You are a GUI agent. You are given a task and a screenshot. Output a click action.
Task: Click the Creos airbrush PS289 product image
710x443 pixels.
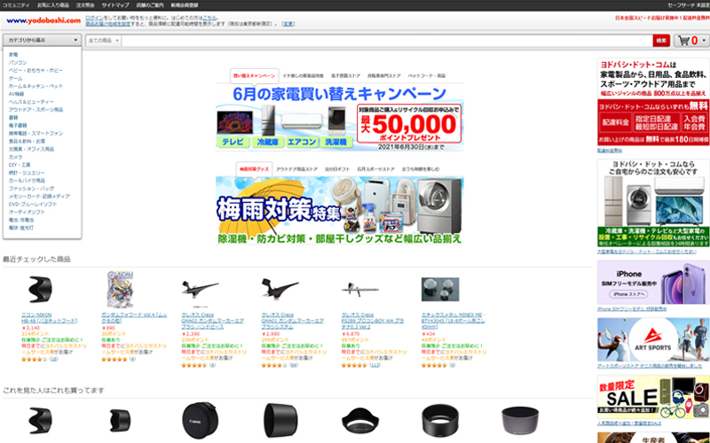[x=359, y=290]
